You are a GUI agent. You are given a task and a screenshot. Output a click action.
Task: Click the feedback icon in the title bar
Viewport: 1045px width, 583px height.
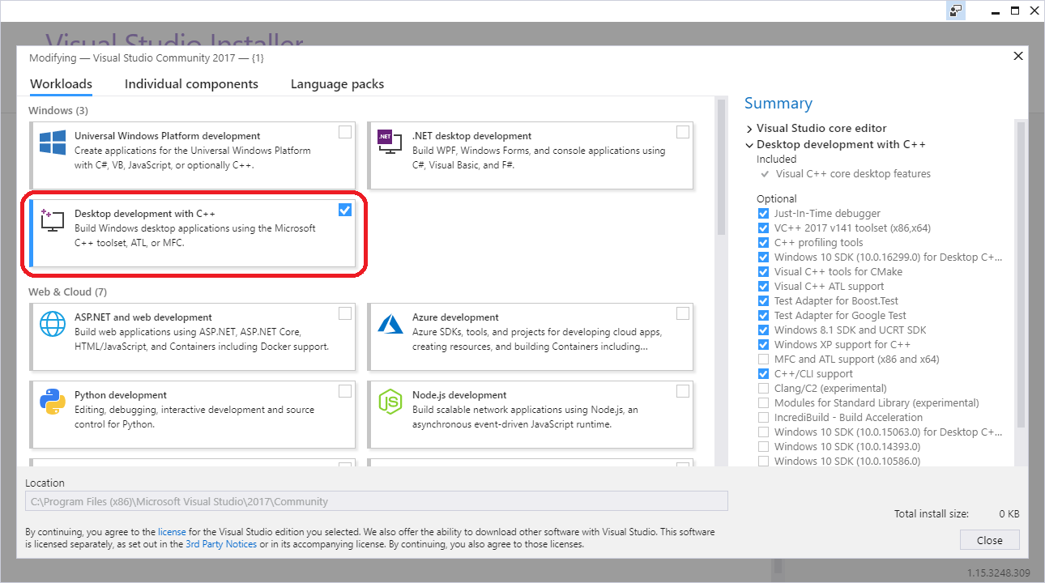pyautogui.click(x=957, y=11)
